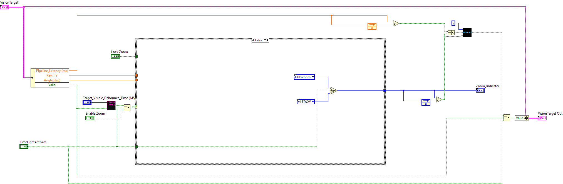
Task: Select Pipeline_Latency (ms) in the unbundle node
Action: point(52,71)
